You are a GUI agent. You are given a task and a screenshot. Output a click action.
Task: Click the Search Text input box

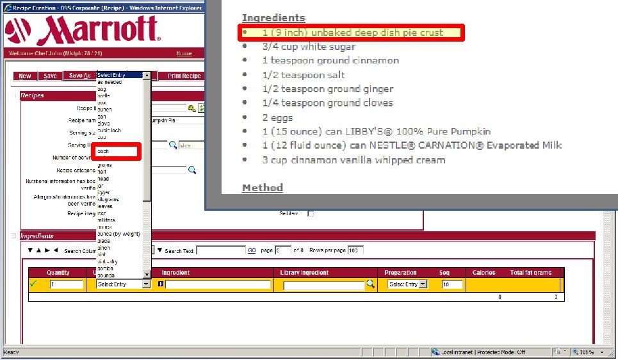pyautogui.click(x=221, y=250)
